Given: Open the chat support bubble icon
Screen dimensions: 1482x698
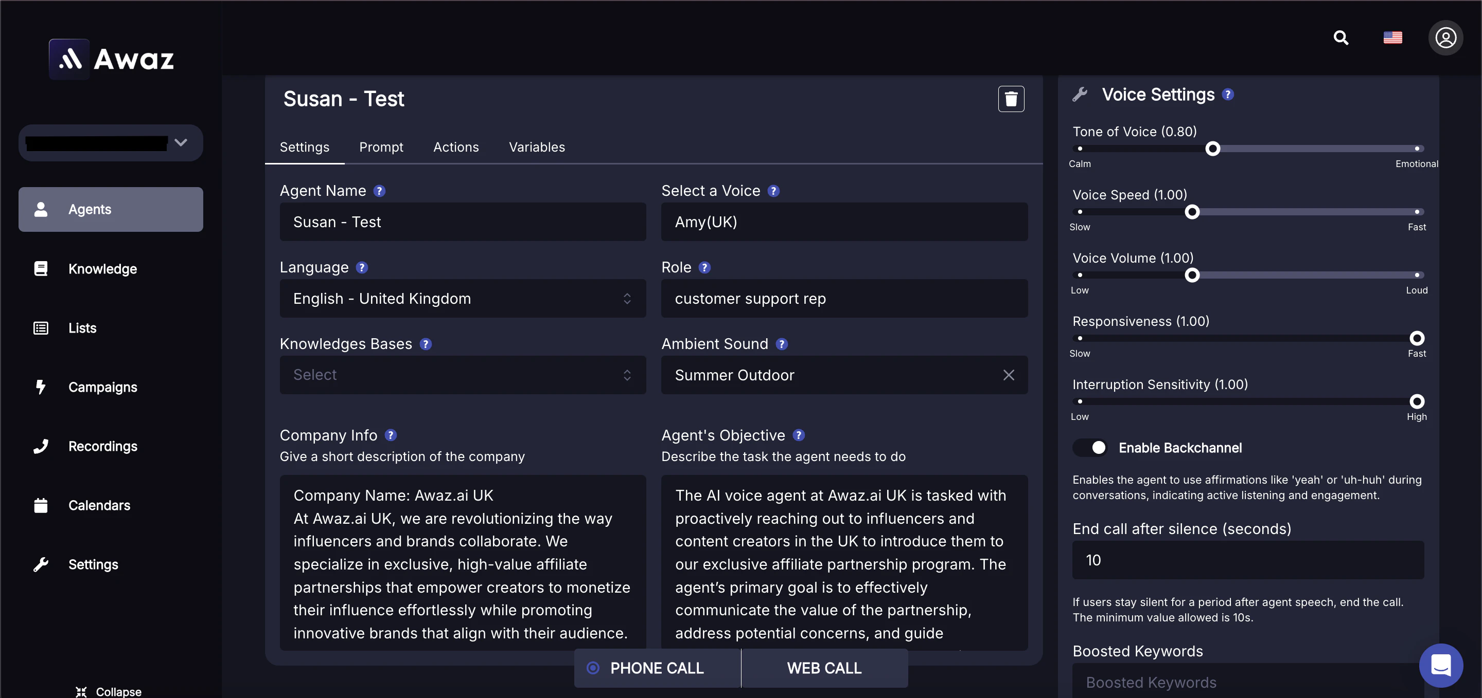Looking at the screenshot, I should 1441,665.
